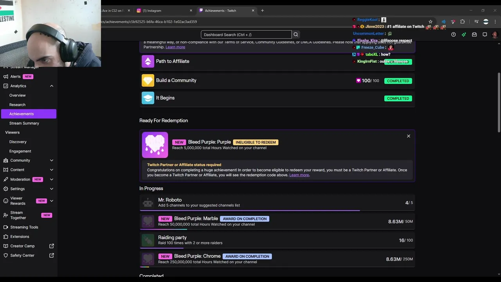This screenshot has height=282, width=501.
Task: Click the Chrome profile avatar icon
Action: (486, 22)
